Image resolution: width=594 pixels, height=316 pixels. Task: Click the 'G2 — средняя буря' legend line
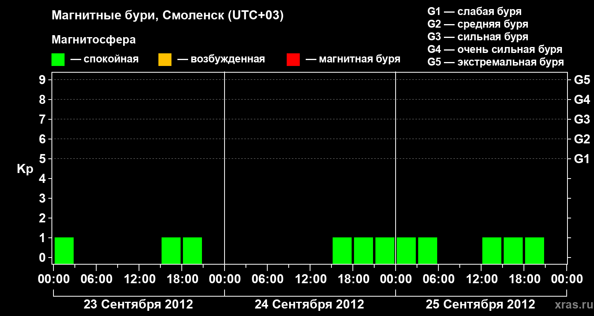tap(478, 24)
